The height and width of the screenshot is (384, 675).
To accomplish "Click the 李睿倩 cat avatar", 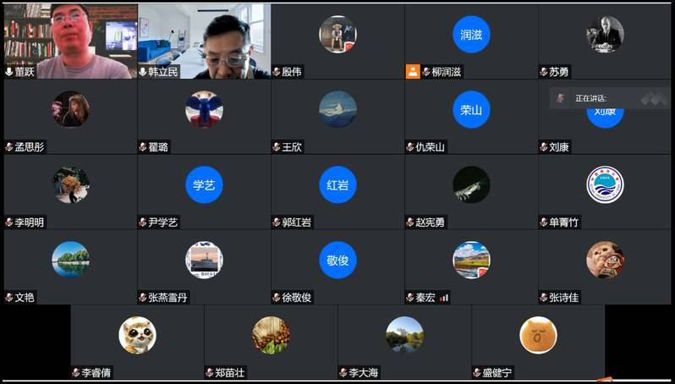I will coord(137,335).
